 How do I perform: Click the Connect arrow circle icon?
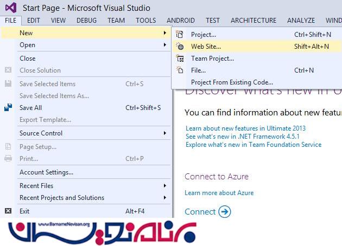[224, 212]
